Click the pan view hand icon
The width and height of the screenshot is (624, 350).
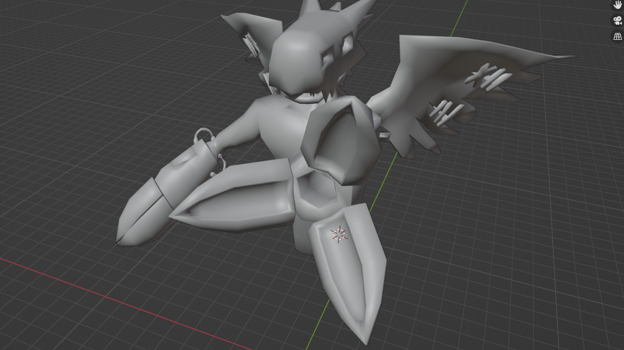[617, 5]
